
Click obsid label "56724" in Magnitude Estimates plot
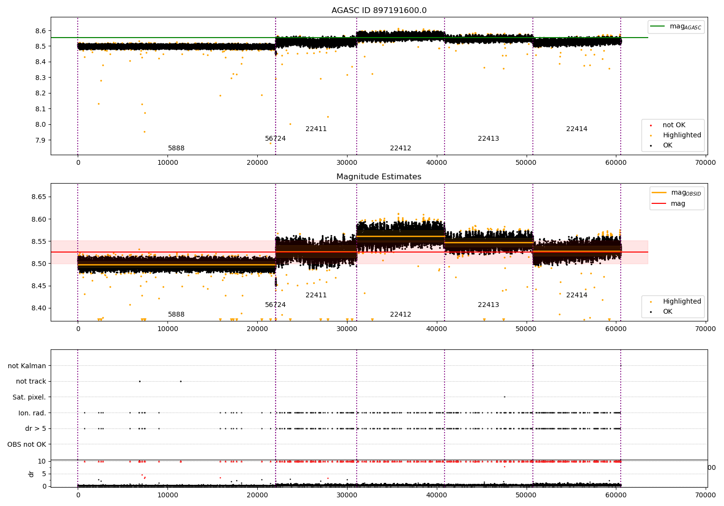tap(276, 305)
